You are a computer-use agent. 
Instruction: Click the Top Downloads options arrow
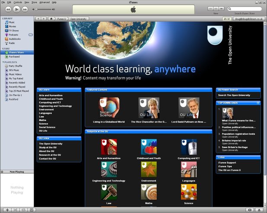(x=258, y=103)
